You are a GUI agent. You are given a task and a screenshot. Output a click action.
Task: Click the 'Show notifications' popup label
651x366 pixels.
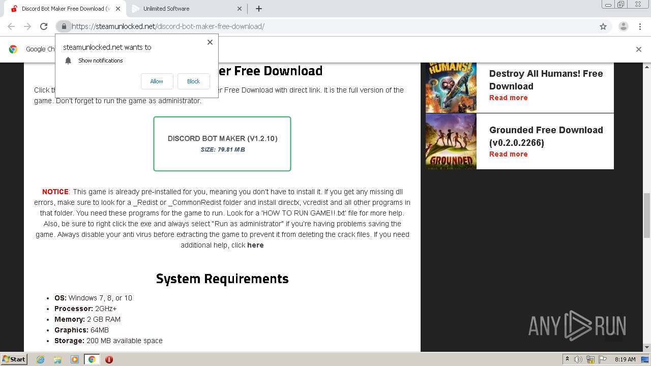pos(101,60)
